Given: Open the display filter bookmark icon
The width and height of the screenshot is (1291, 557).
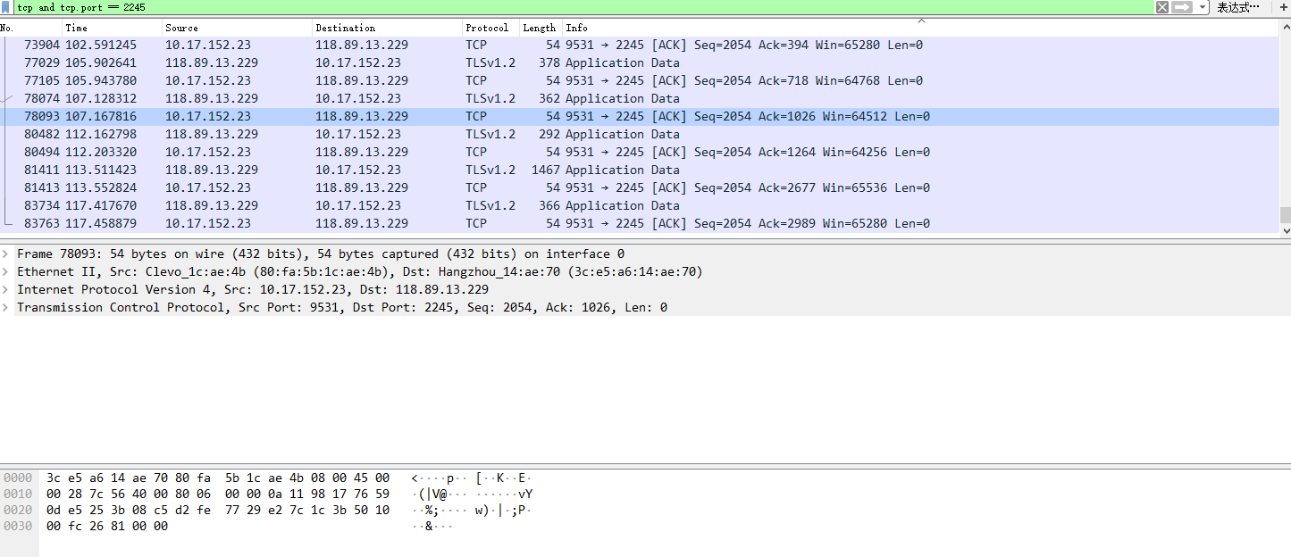Looking at the screenshot, I should 6,7.
